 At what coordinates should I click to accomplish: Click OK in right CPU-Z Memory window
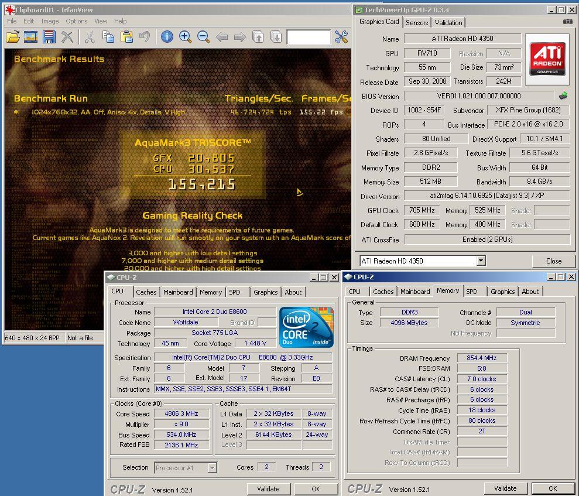point(553,488)
